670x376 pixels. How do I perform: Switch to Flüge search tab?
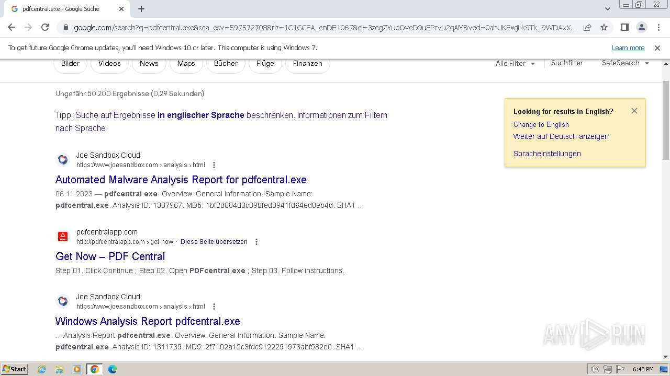coord(265,63)
